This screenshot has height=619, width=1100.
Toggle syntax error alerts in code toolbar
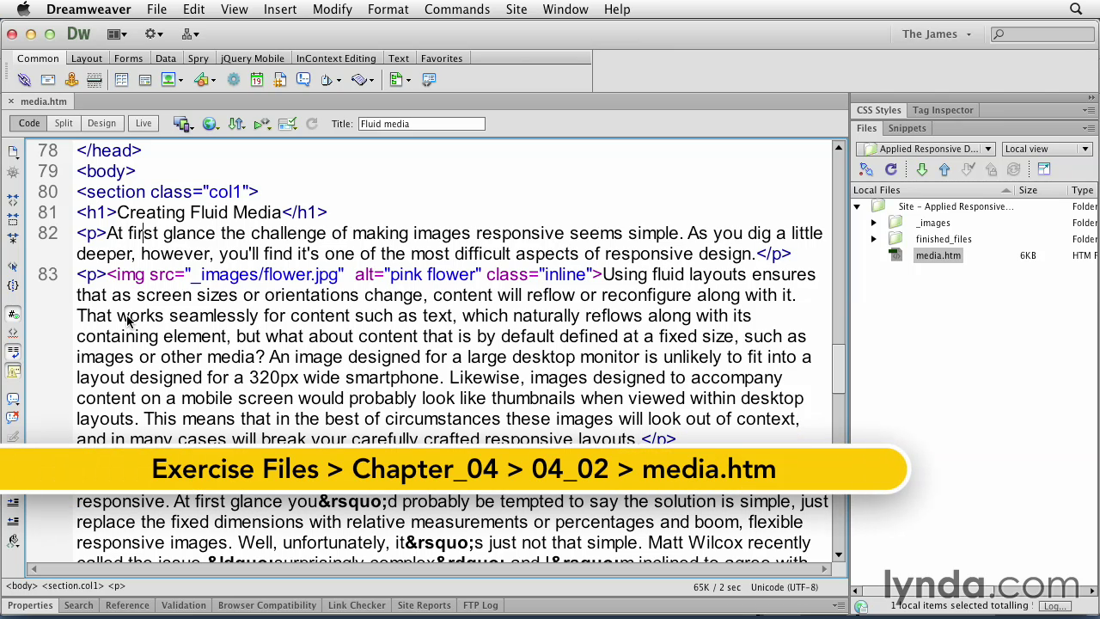coord(13,371)
